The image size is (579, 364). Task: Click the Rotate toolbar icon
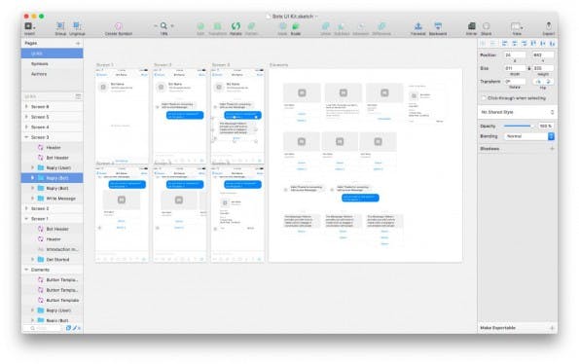[x=235, y=26]
